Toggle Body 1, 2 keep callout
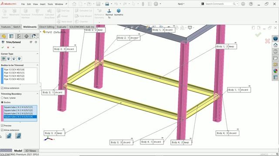This screenshot has height=156, width=279. click(x=226, y=46)
